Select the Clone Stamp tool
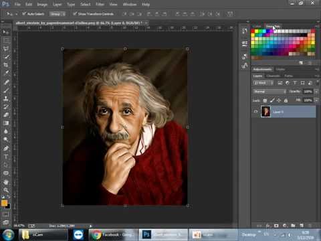321x241 pixels. (6, 98)
